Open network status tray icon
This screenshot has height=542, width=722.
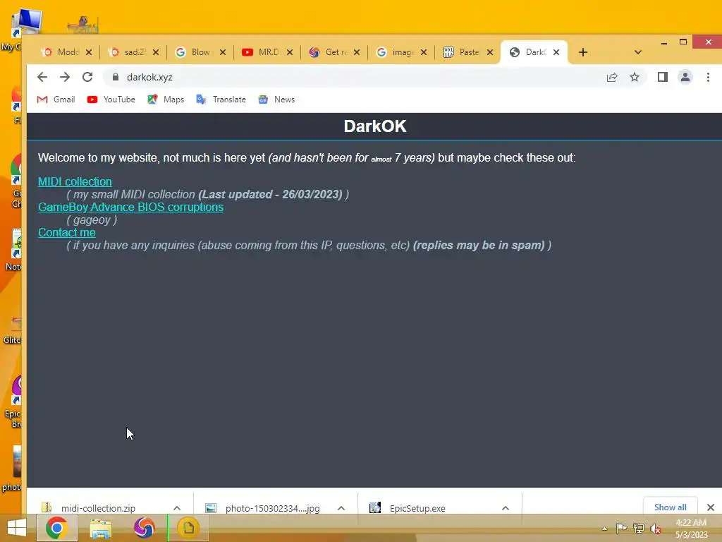click(x=639, y=528)
